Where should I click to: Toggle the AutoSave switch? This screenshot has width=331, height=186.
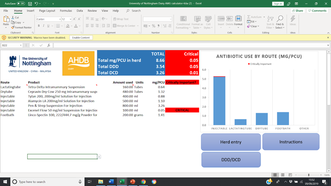click(x=21, y=4)
